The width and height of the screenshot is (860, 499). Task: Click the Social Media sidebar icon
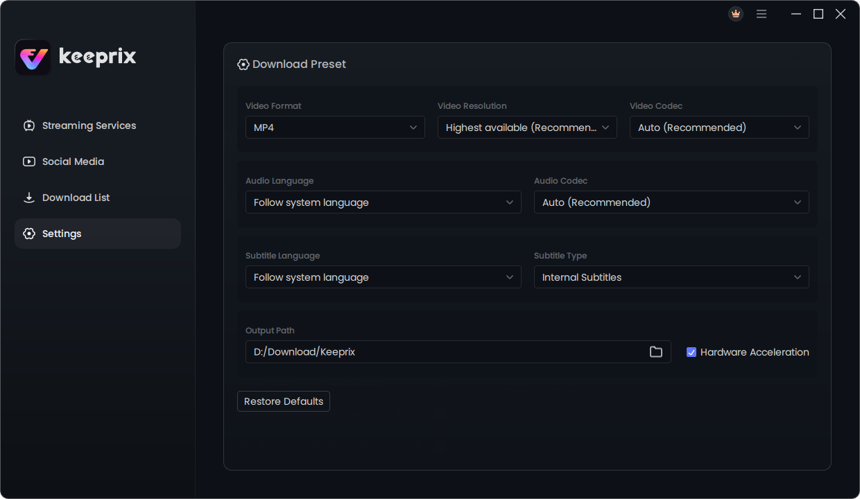[x=29, y=161]
